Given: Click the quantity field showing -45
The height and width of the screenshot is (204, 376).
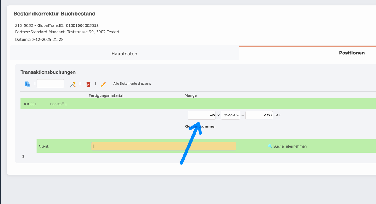Looking at the screenshot, I should coord(201,115).
